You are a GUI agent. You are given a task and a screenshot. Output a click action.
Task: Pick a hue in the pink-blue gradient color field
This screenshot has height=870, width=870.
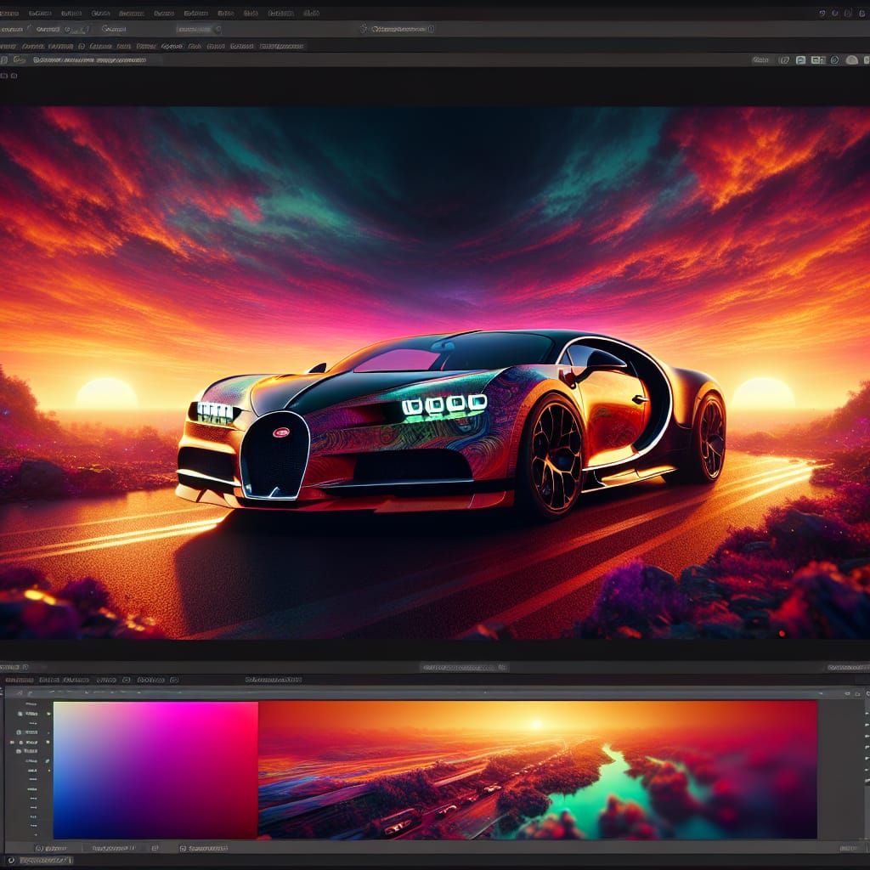(155, 770)
